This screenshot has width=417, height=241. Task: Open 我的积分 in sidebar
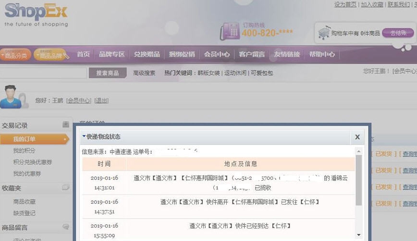tap(24, 150)
